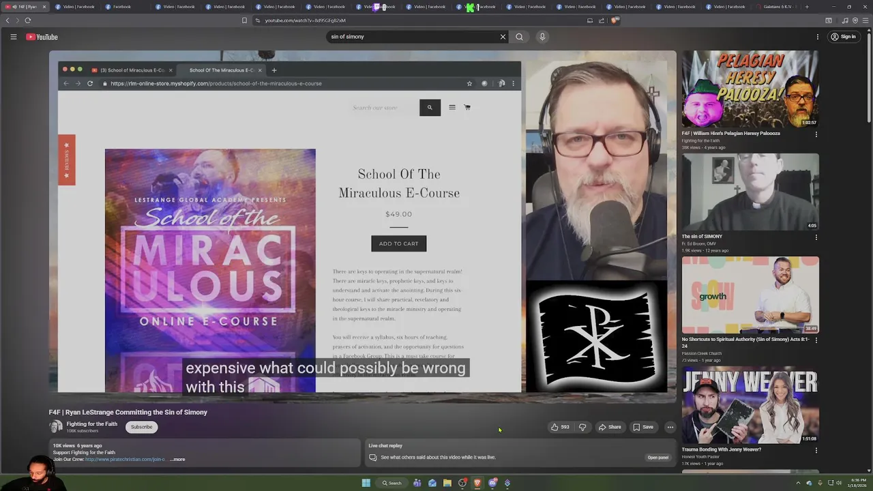Screen dimensions: 873x491
Task: Open the growth sermon thumbnail from Passion Creek
Action: pyautogui.click(x=750, y=295)
